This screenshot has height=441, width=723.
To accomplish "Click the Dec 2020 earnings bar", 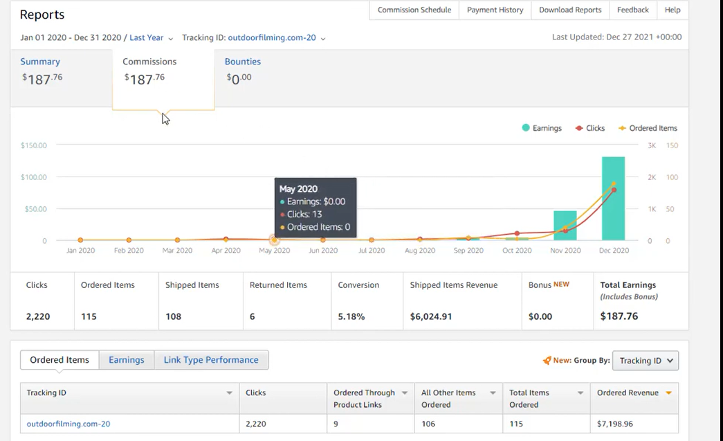I will click(x=613, y=199).
